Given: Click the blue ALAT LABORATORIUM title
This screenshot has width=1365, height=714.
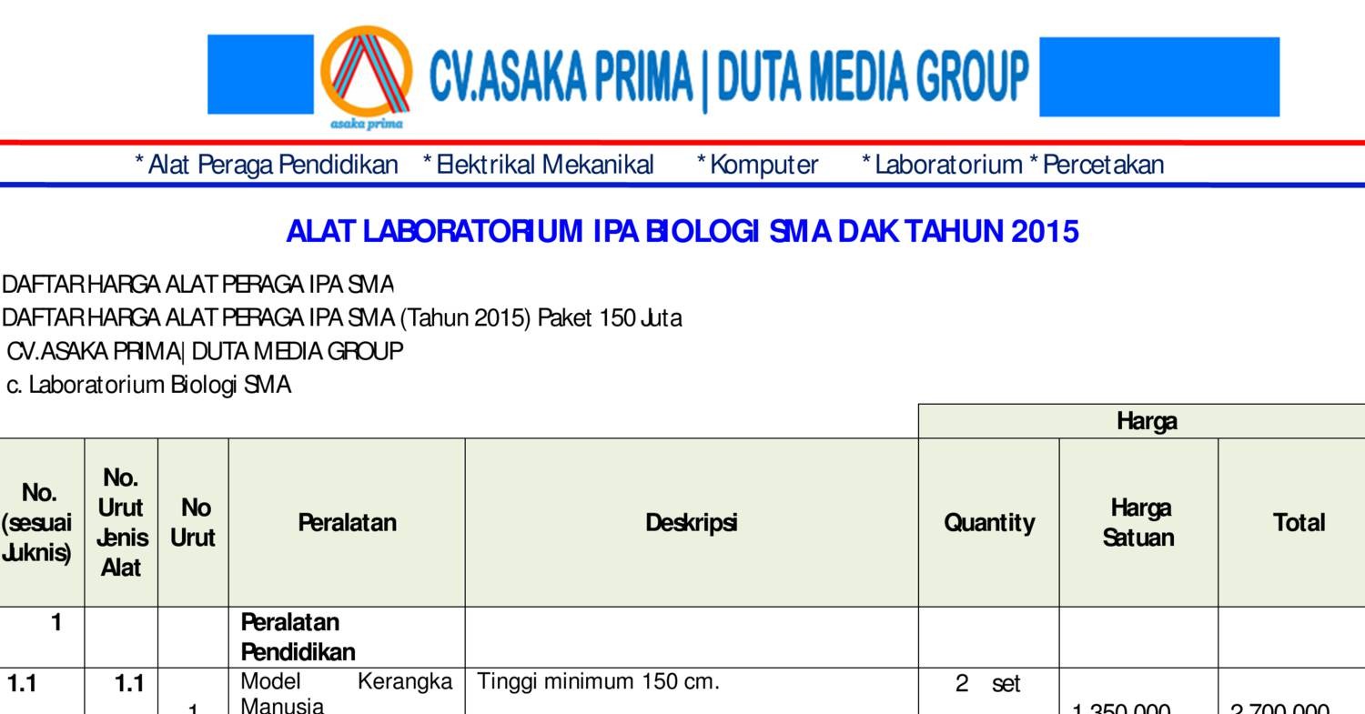Looking at the screenshot, I should coord(682,231).
